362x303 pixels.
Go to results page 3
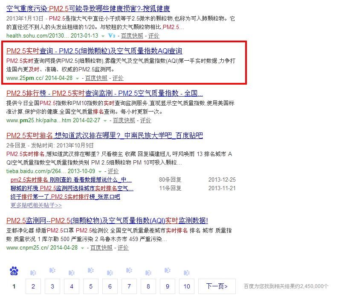[x=52, y=286]
